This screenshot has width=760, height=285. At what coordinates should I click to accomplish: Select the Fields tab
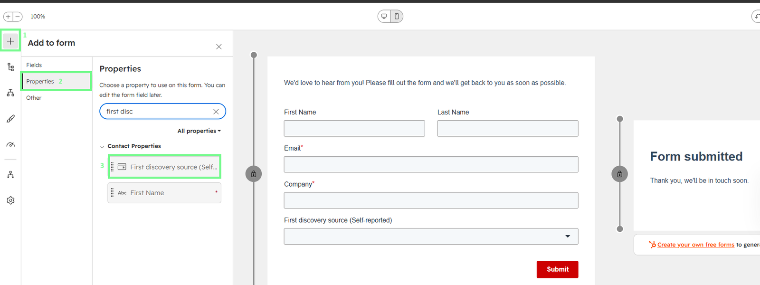[34, 65]
